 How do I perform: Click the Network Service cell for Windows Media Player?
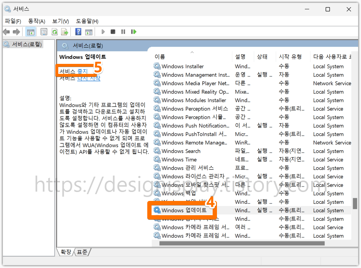332,83
